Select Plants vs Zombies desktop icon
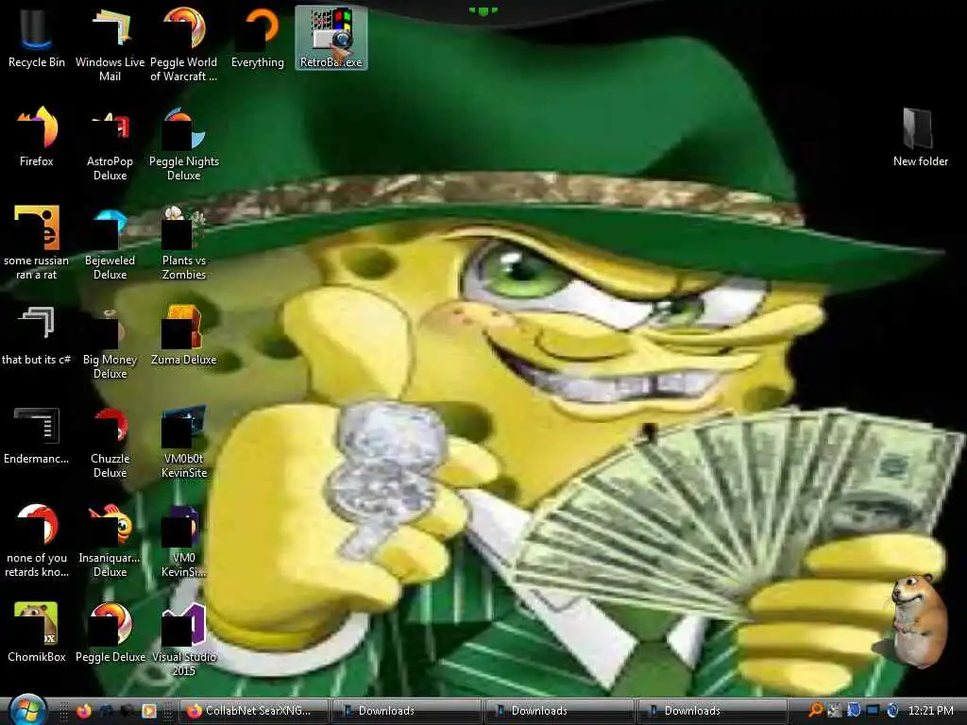 tap(184, 243)
